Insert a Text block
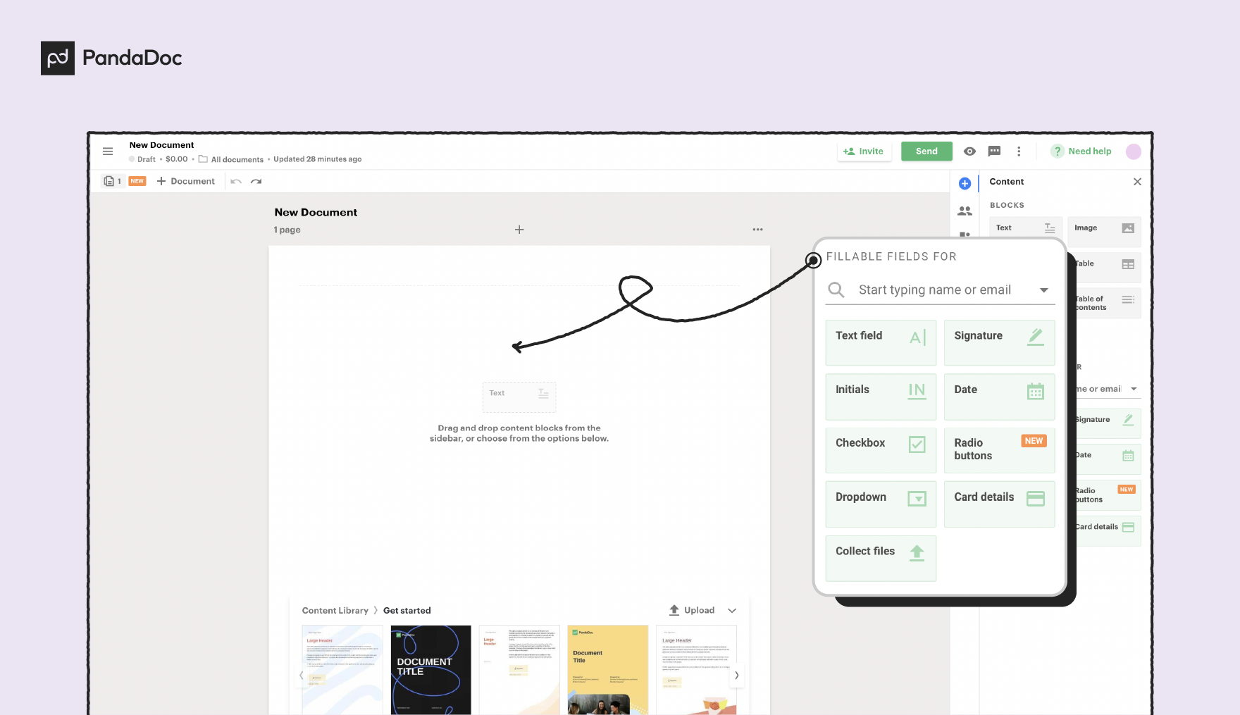 tap(1025, 227)
